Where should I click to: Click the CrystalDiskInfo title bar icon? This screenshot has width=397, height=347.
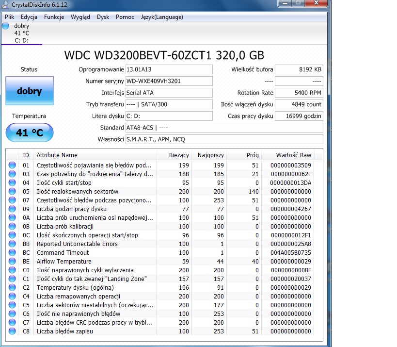coord(5,4)
